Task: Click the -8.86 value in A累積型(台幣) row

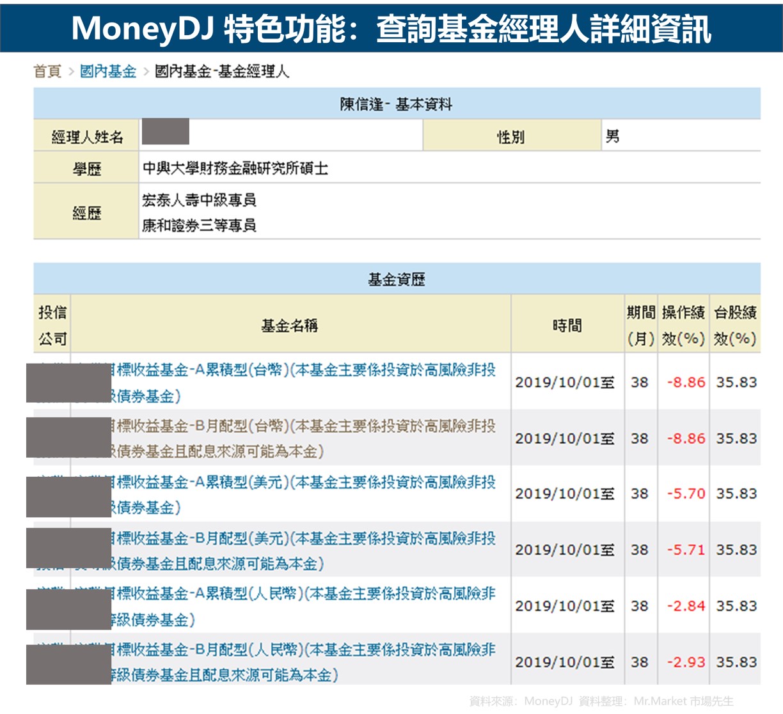Action: (686, 382)
